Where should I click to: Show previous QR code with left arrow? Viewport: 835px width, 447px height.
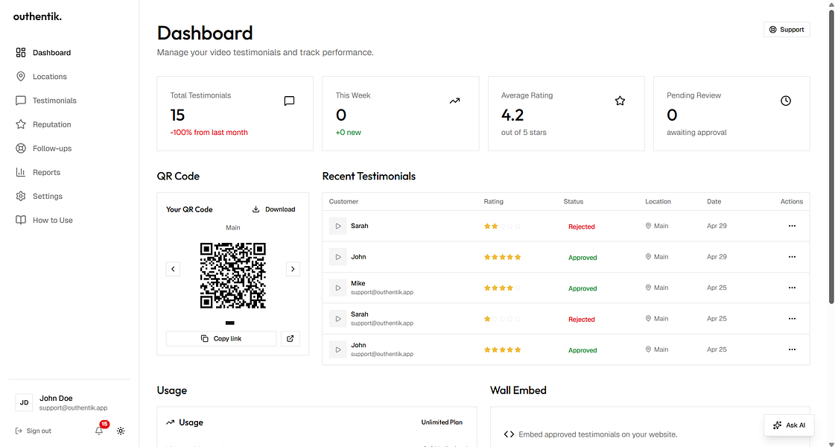pos(173,269)
